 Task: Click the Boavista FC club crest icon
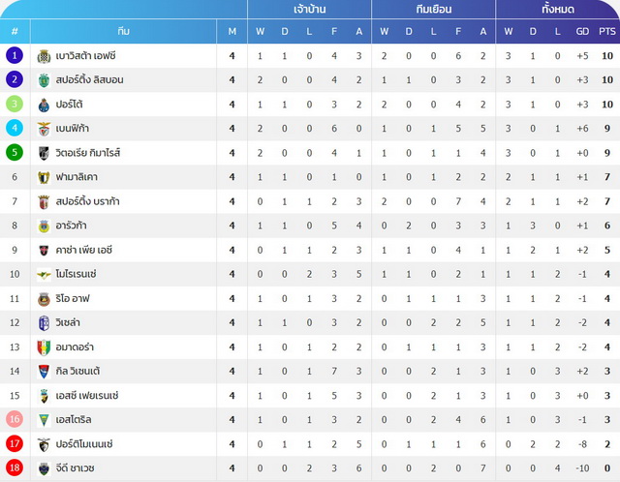44,56
